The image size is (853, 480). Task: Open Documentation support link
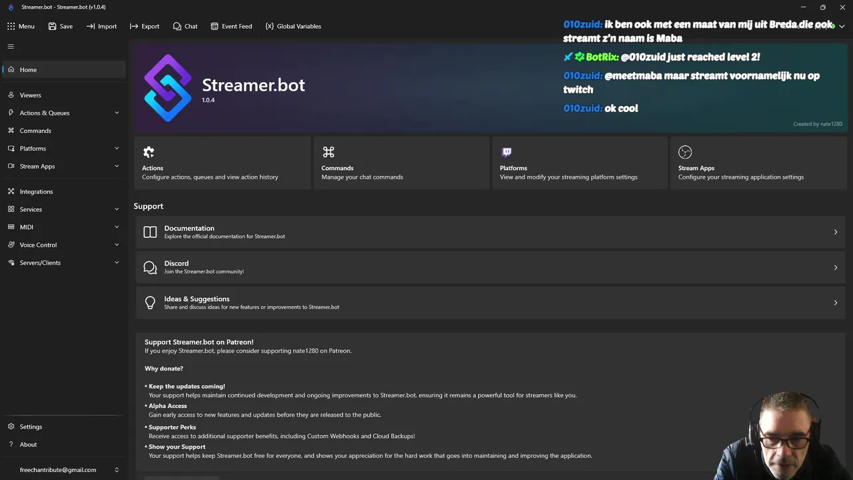[490, 232]
